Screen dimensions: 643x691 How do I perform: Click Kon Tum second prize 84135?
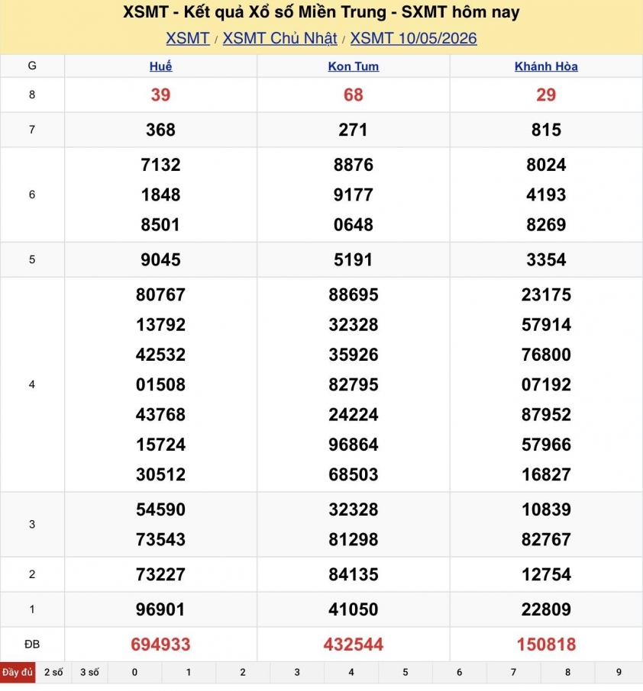pos(354,574)
